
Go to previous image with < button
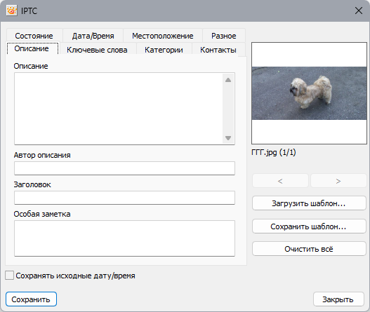(x=280, y=181)
